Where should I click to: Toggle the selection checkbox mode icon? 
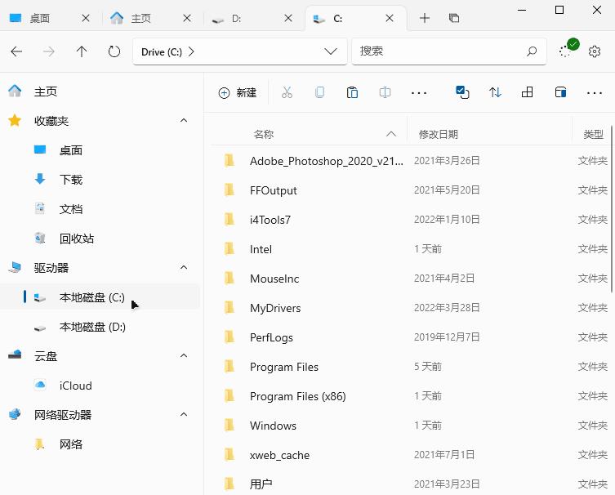pos(462,93)
